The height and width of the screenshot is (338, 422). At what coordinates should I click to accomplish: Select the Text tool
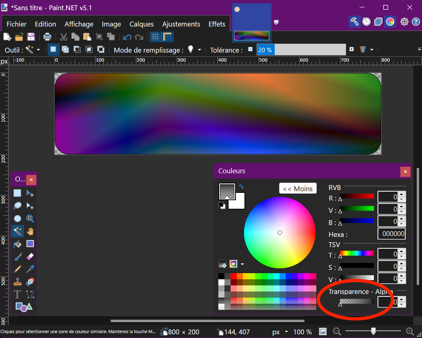[18, 294]
